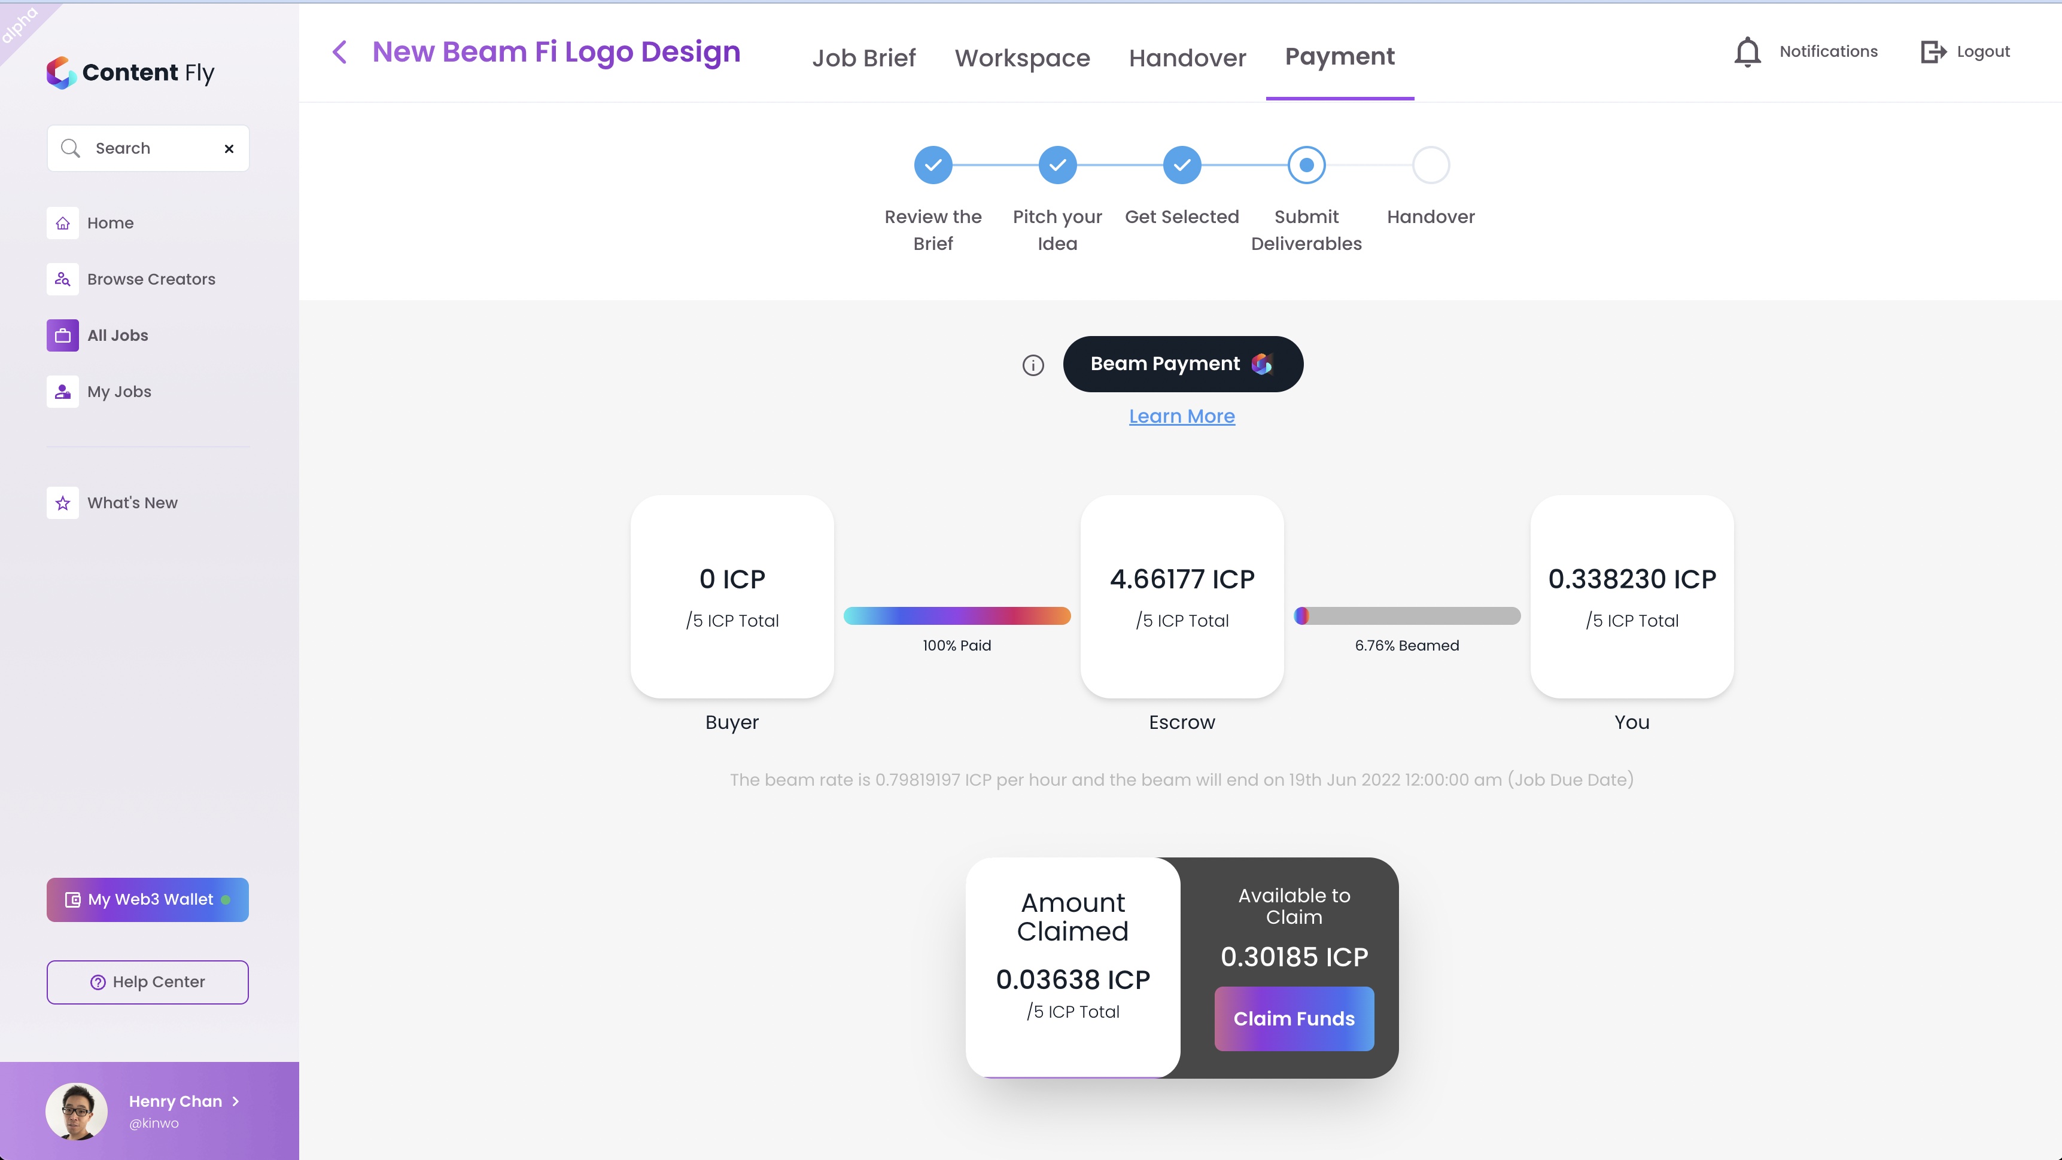The width and height of the screenshot is (2062, 1160).
Task: Click the Logout icon
Action: [x=1933, y=52]
